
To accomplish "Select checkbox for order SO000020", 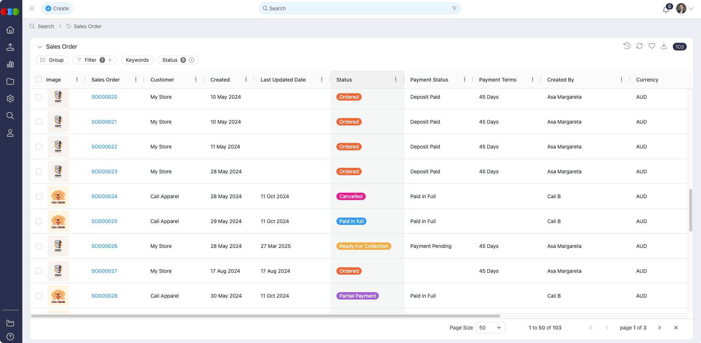I will coord(39,97).
